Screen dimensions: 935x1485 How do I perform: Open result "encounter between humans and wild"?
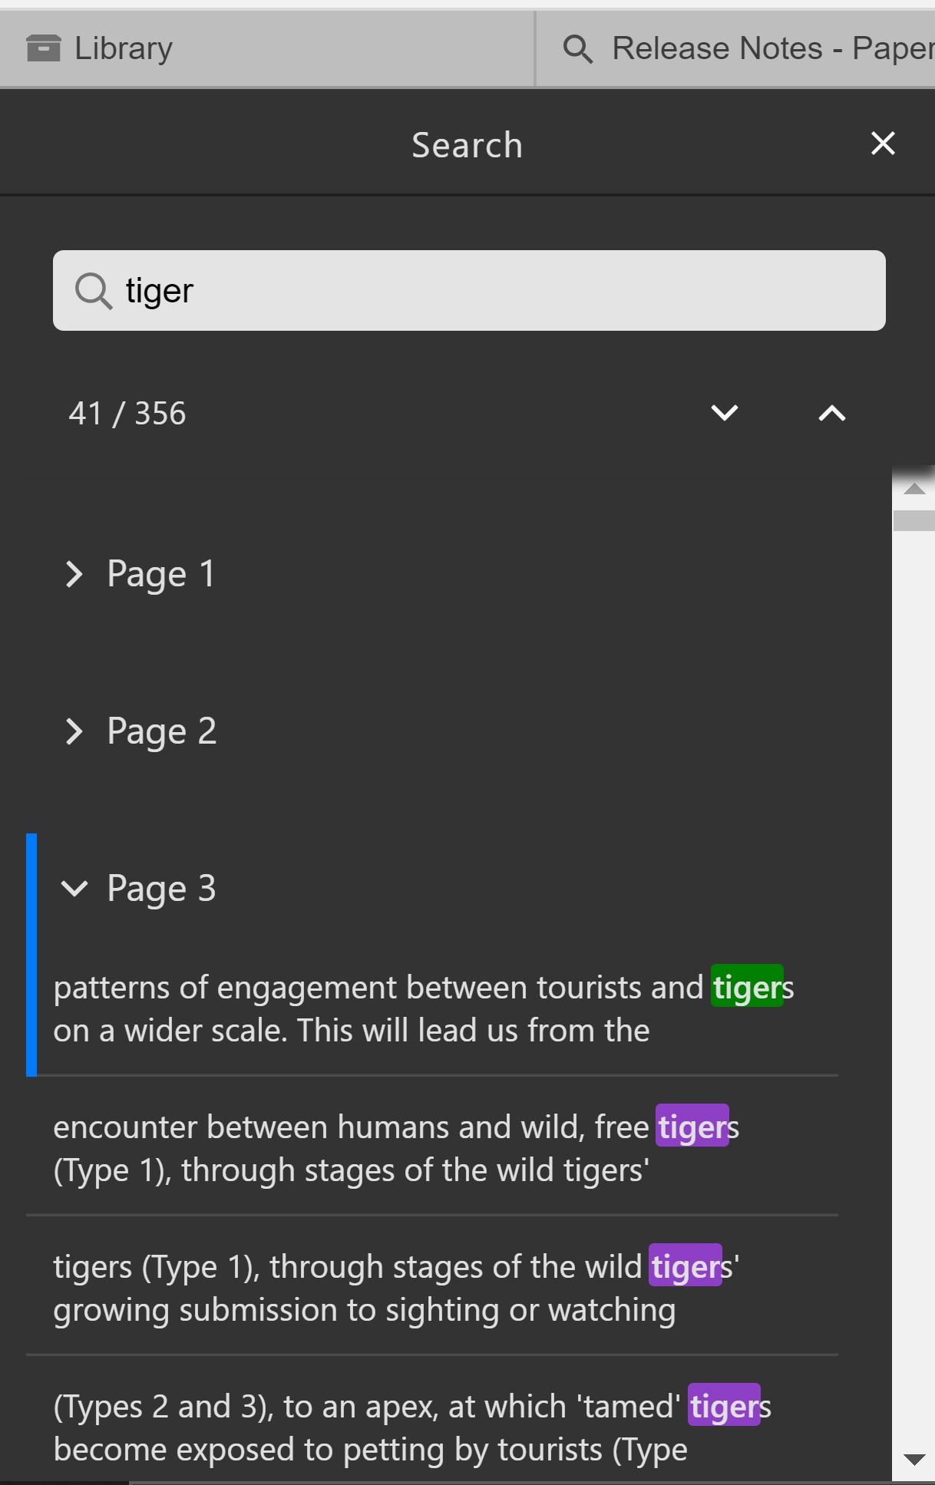[396, 1148]
